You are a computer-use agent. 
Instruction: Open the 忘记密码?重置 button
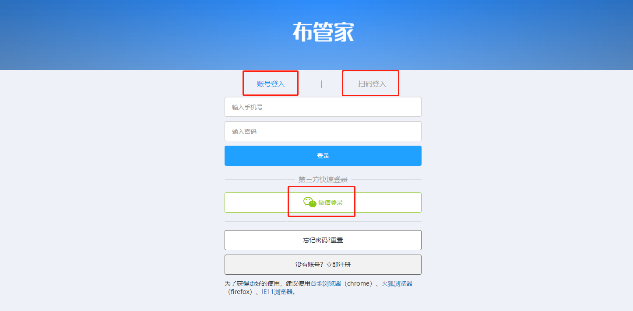(x=323, y=240)
